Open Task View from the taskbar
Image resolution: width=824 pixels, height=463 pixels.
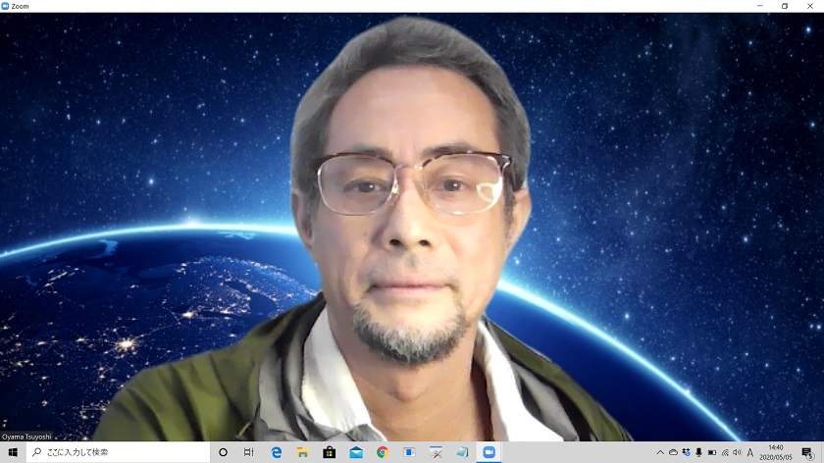click(x=249, y=452)
